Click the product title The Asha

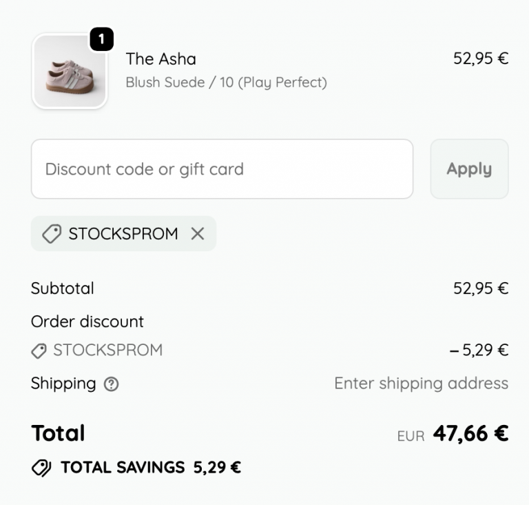[160, 59]
